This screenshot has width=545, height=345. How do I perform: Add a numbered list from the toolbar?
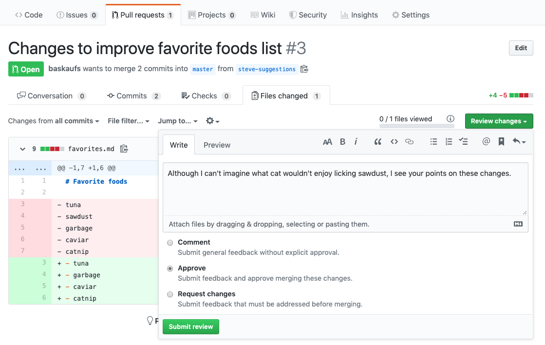(x=449, y=141)
